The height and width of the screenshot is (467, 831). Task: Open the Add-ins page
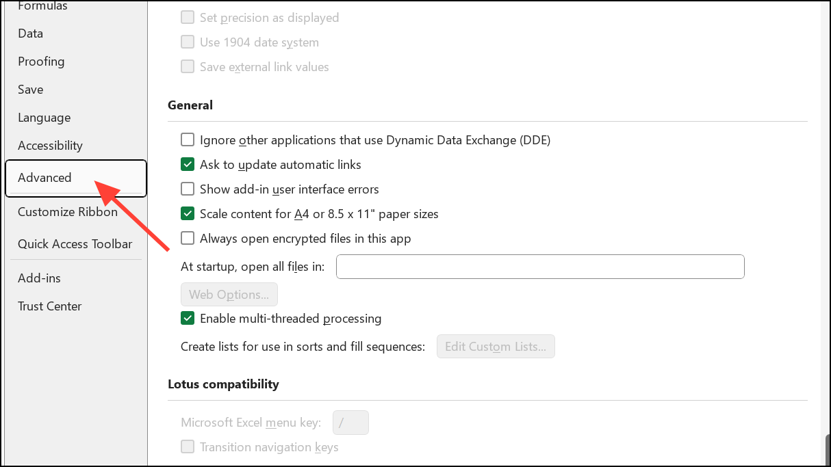click(x=39, y=278)
